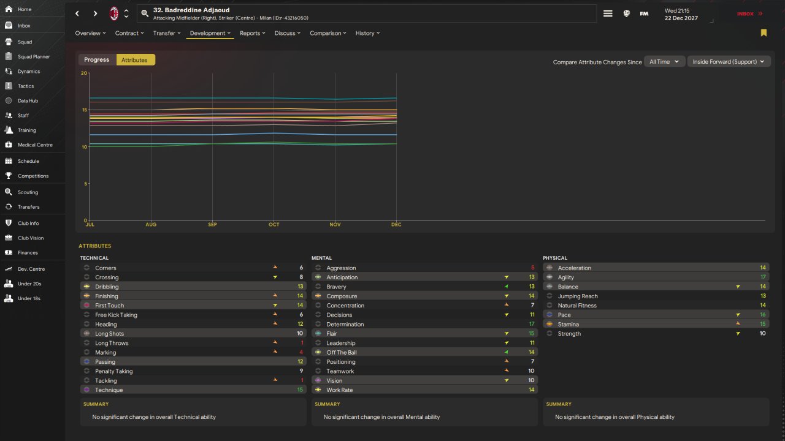The width and height of the screenshot is (785, 441).
Task: Click the INBOX continue button
Action: click(x=750, y=13)
